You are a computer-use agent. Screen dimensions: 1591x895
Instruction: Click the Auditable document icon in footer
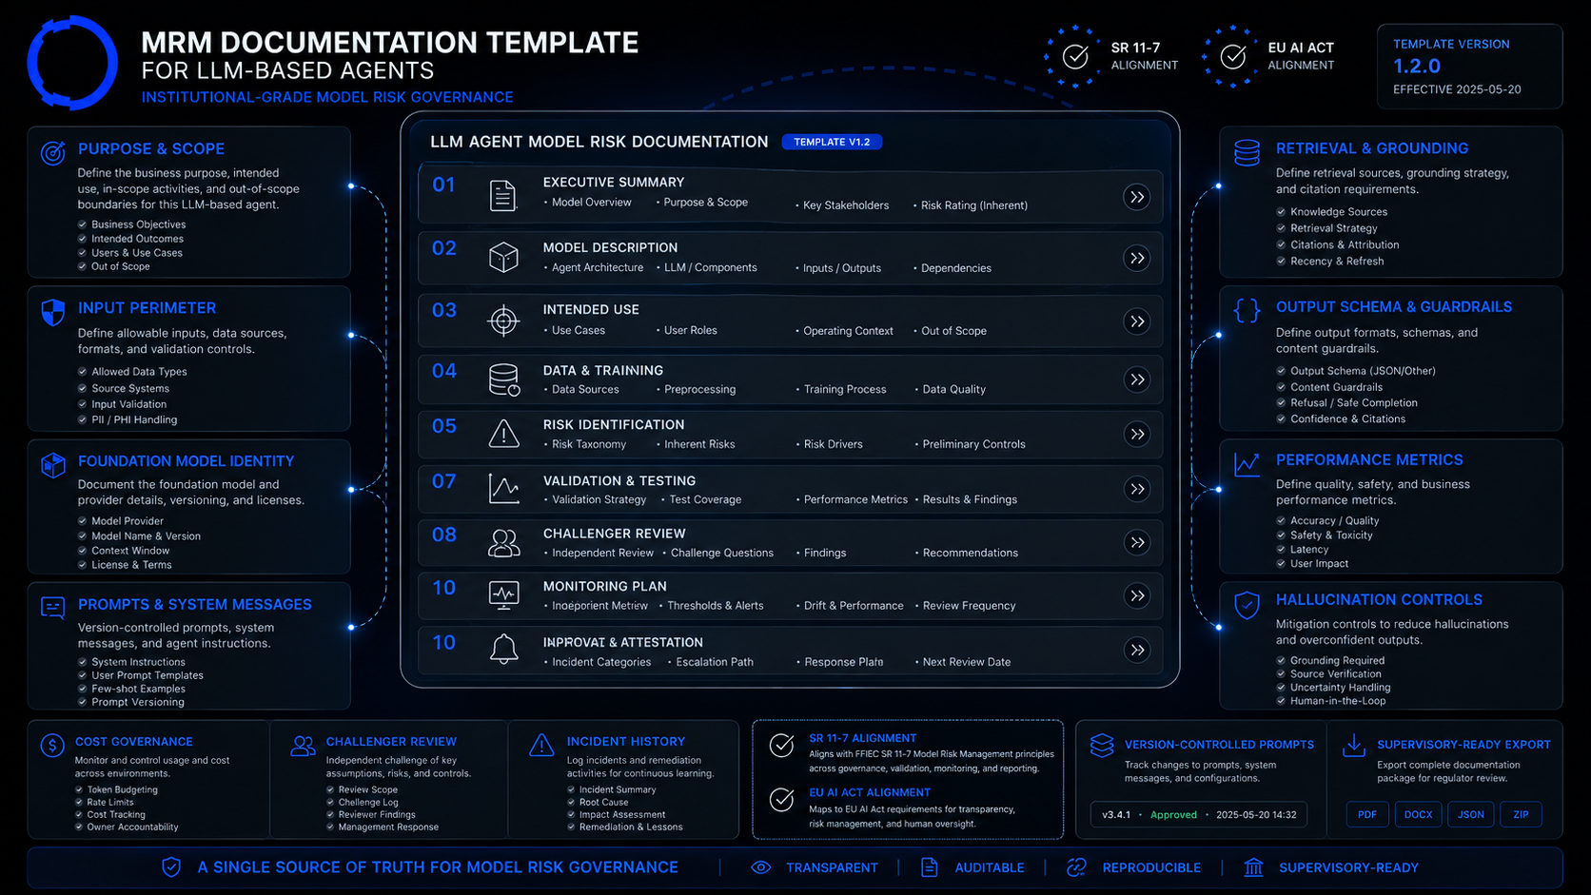[930, 867]
